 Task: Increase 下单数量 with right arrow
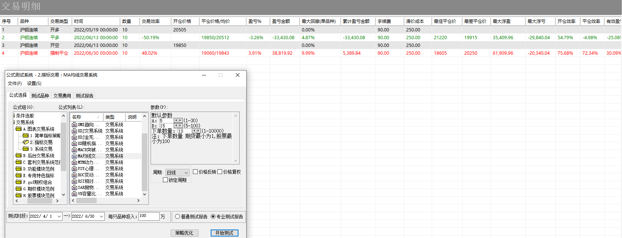198,131
